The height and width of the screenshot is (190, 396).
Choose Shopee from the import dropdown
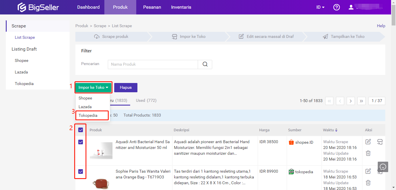(x=85, y=98)
